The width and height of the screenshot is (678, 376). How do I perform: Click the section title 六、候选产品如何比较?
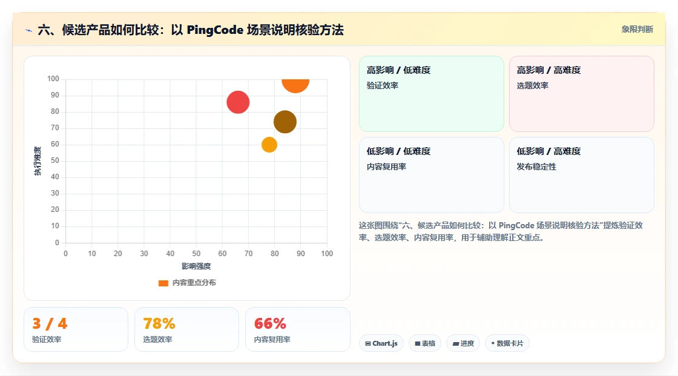coord(191,30)
